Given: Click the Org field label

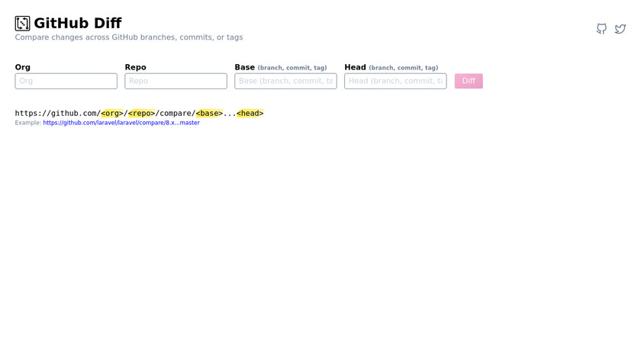Looking at the screenshot, I should [x=22, y=67].
